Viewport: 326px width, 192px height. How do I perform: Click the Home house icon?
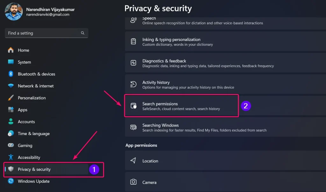coord(11,50)
